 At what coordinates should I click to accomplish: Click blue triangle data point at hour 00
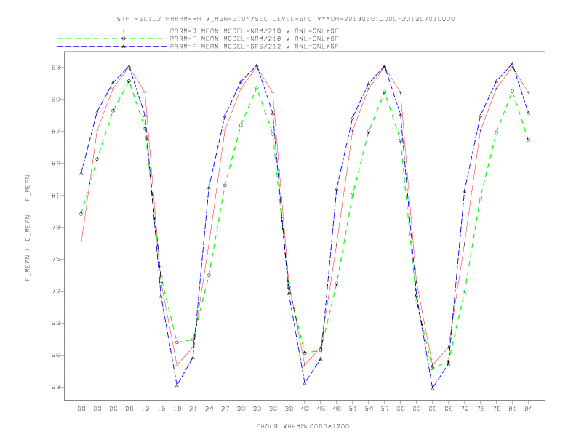pyautogui.click(x=81, y=173)
